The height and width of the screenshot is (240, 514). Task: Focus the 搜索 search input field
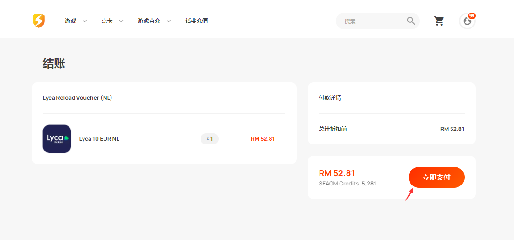coord(374,21)
